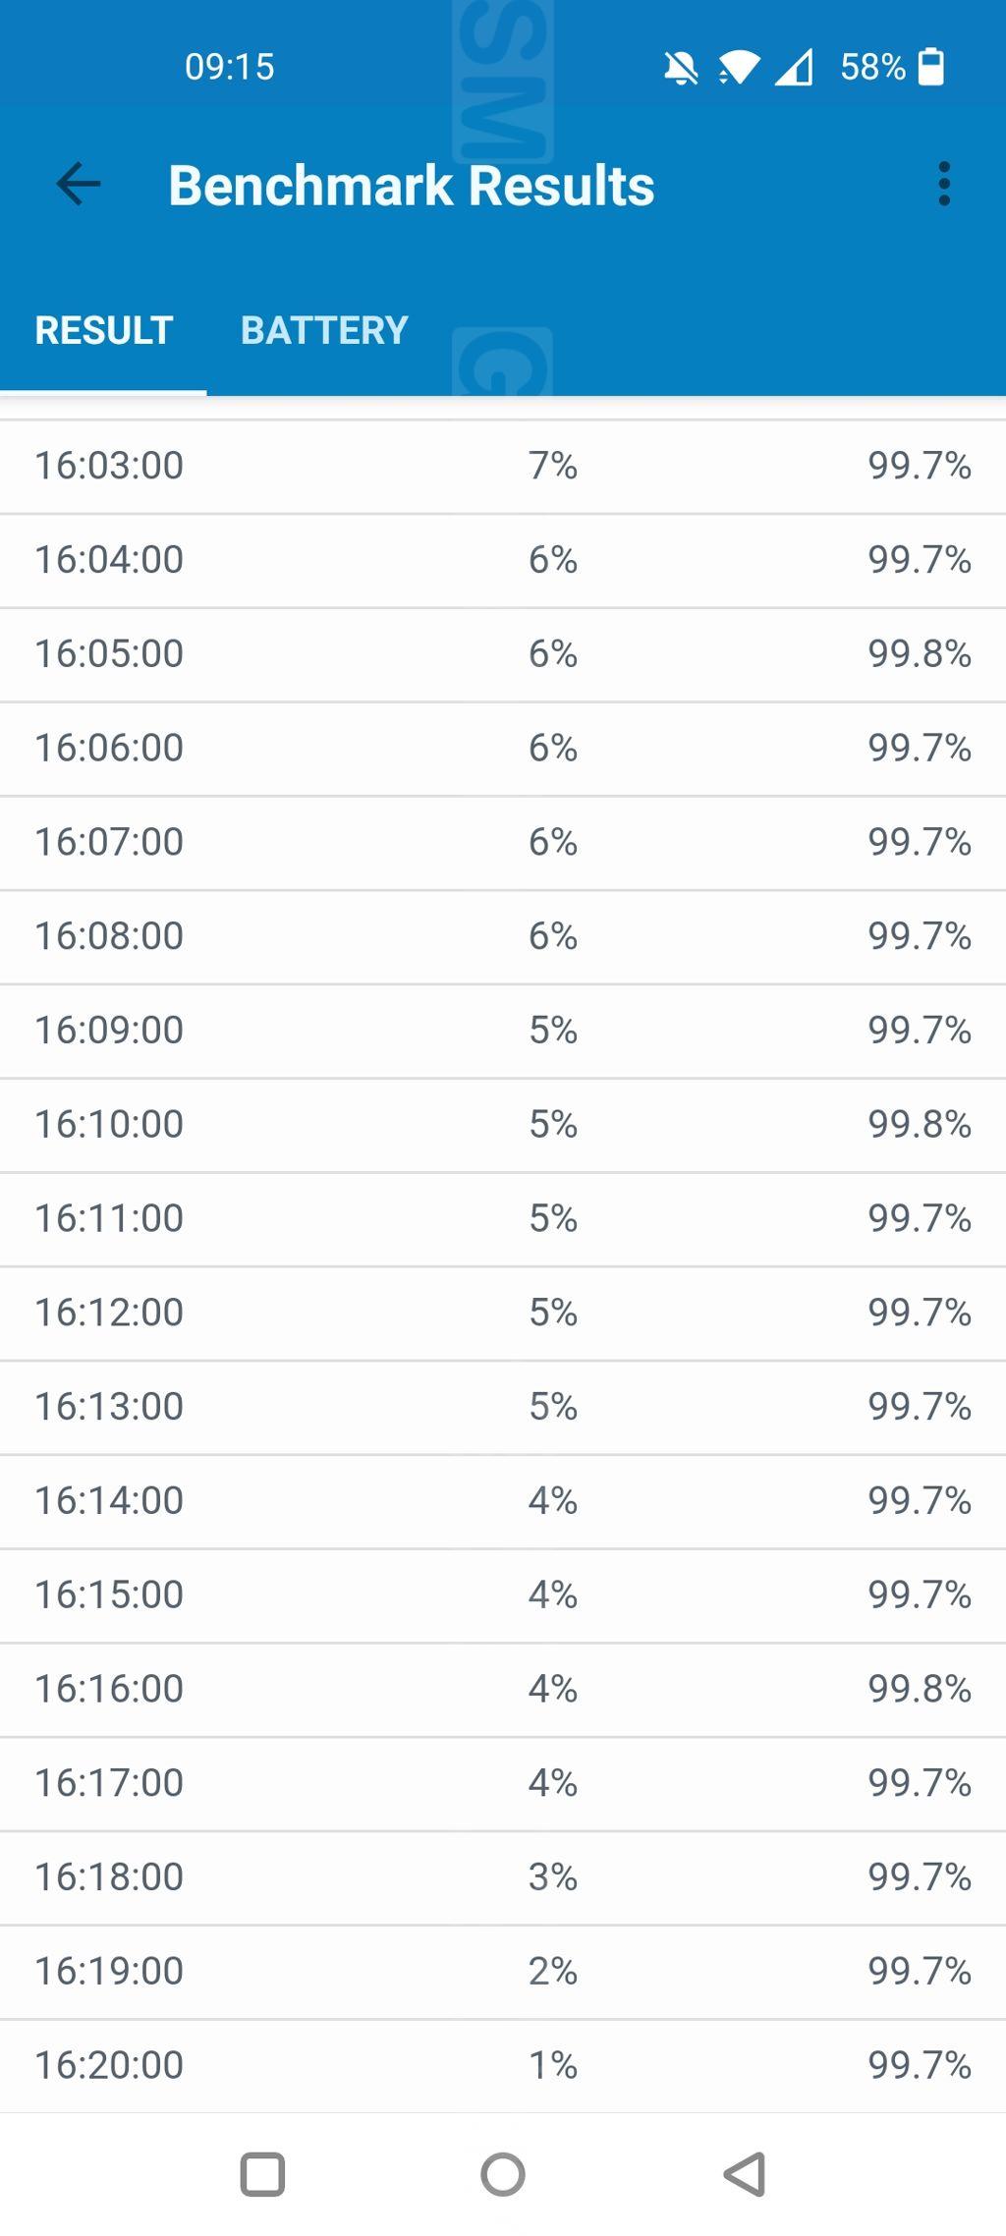Viewport: 1006px width, 2236px height.
Task: Tap the back arrow icon
Action: (x=79, y=184)
